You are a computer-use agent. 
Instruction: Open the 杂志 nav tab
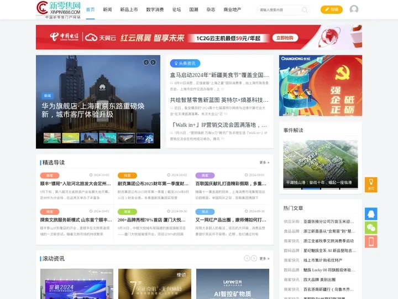[211, 9]
